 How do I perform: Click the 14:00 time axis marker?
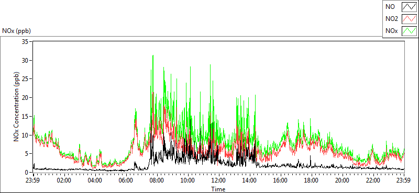[x=250, y=180]
